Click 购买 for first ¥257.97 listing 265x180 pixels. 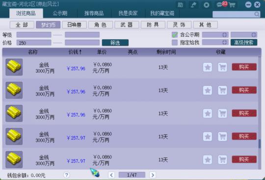click(x=244, y=136)
